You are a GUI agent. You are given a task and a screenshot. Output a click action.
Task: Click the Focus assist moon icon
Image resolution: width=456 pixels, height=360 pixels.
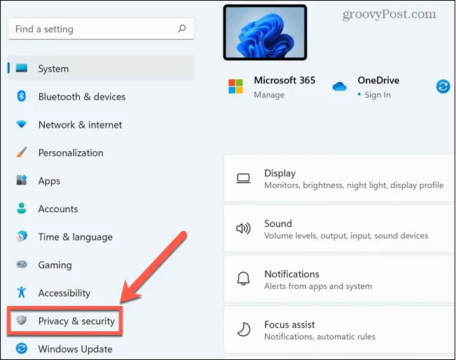tap(244, 329)
